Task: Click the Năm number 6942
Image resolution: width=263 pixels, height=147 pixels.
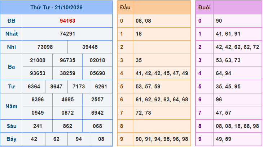Action: tap(97, 113)
